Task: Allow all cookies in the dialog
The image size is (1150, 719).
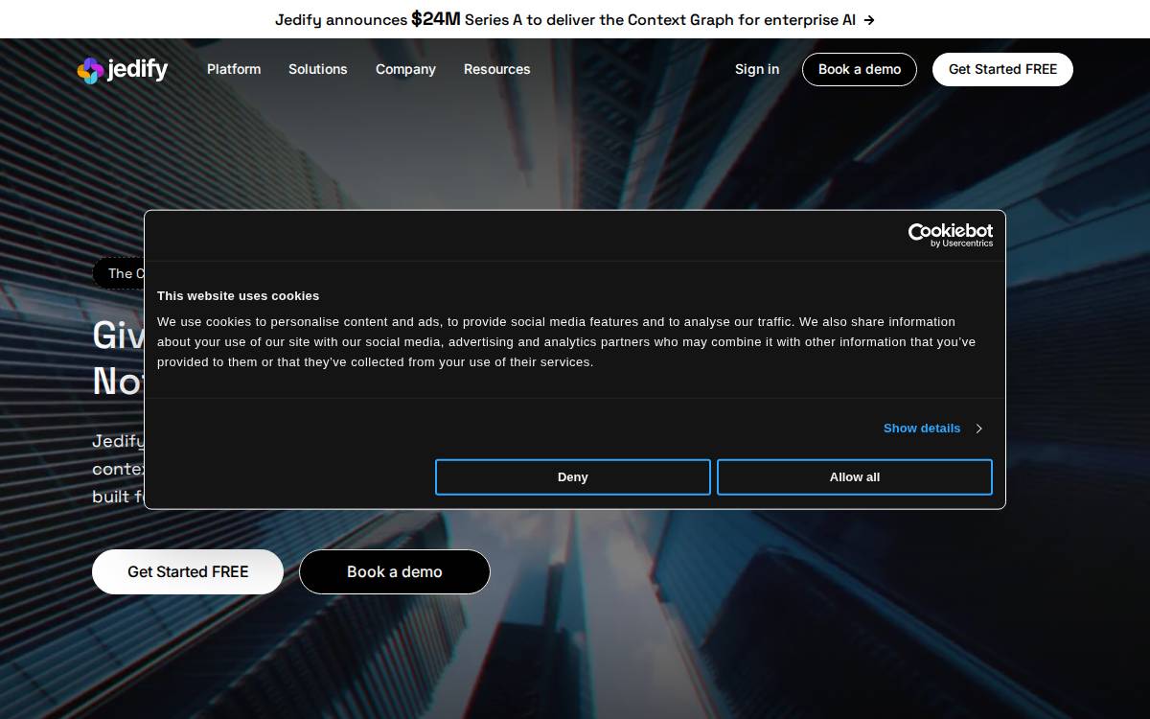Action: (x=855, y=477)
